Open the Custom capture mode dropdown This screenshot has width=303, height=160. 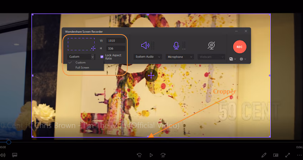coord(81,57)
